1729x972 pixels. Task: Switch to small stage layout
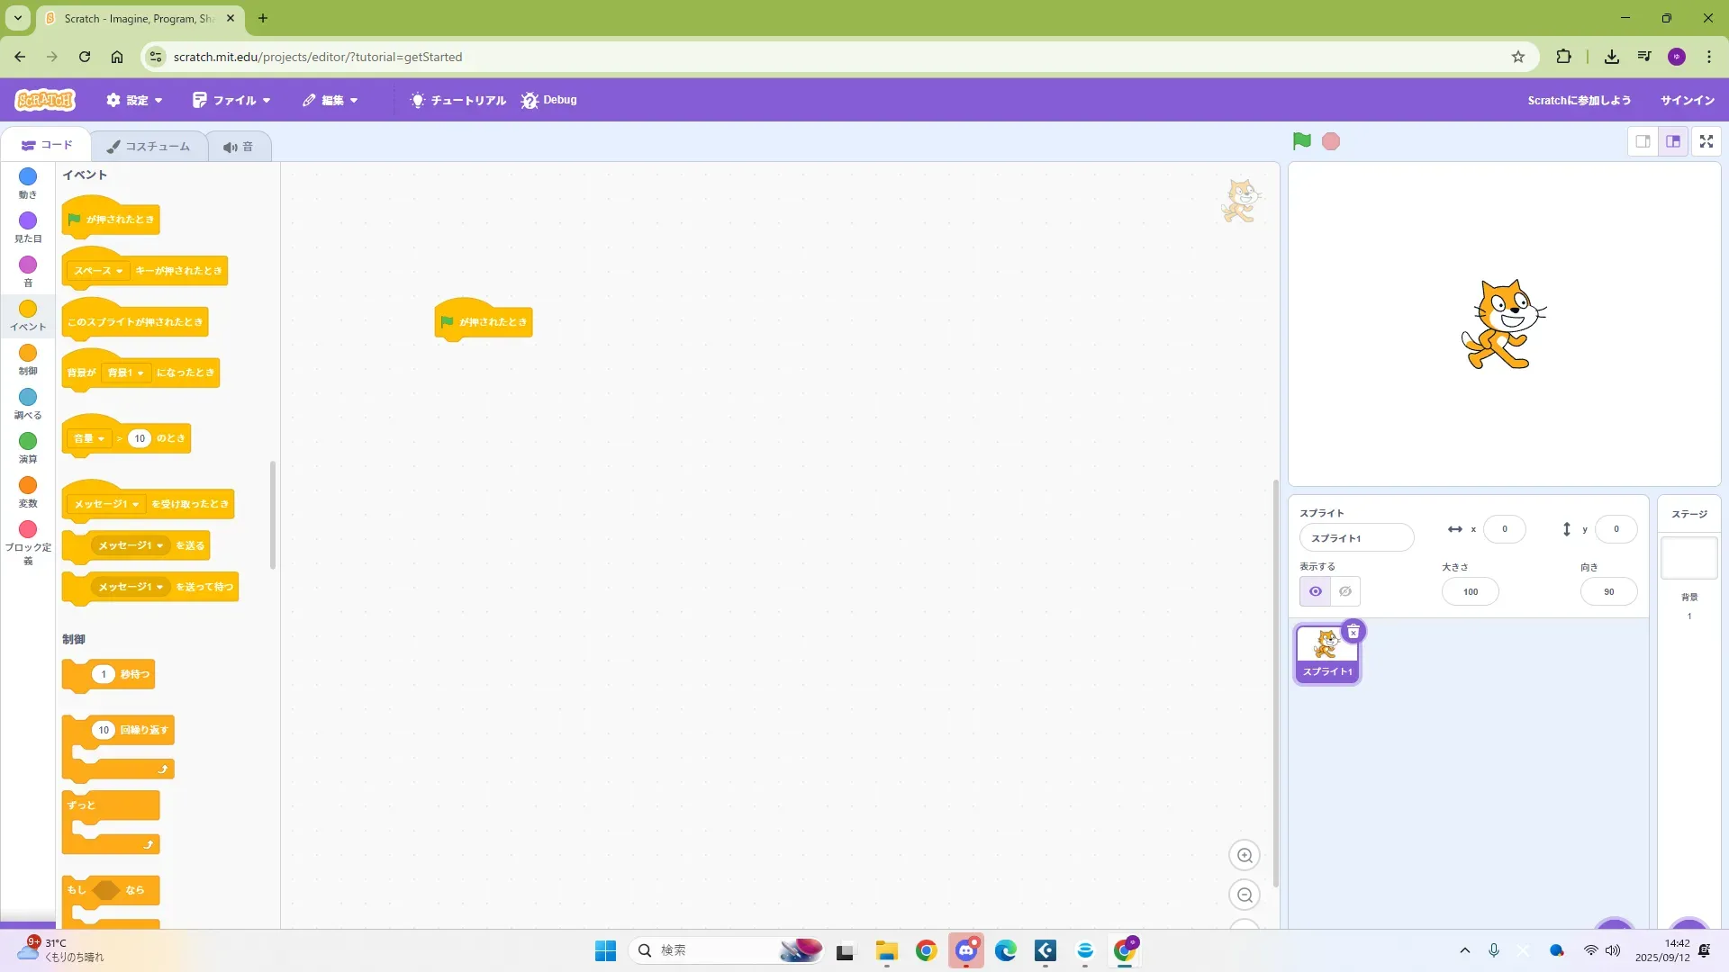pyautogui.click(x=1643, y=141)
